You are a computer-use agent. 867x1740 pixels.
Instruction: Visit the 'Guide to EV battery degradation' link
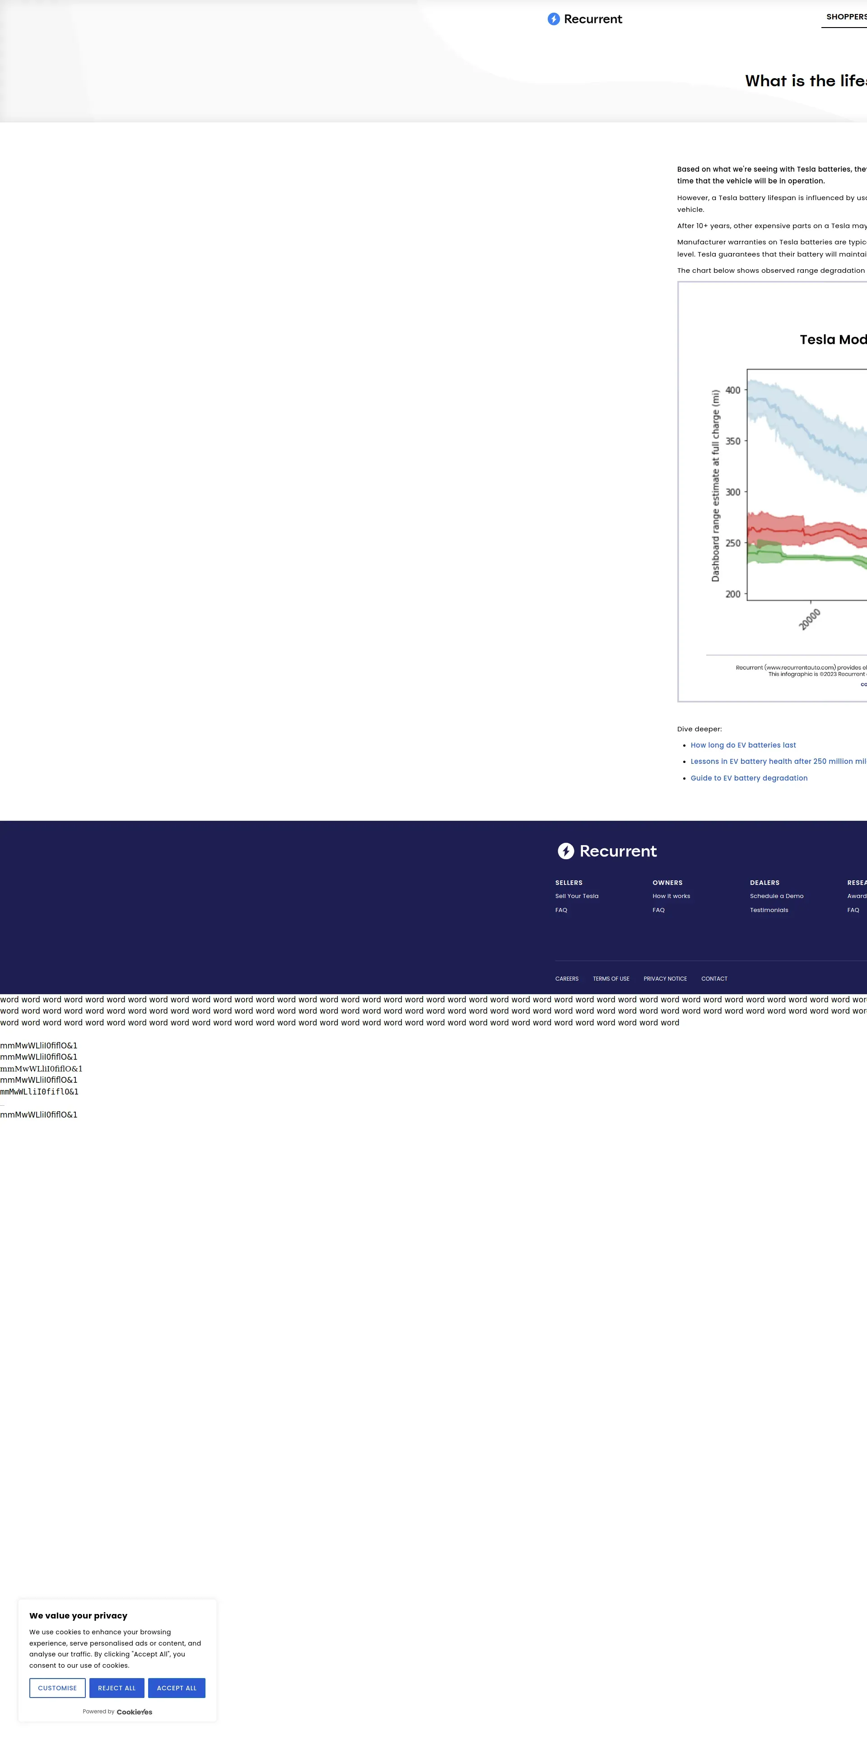pos(749,778)
